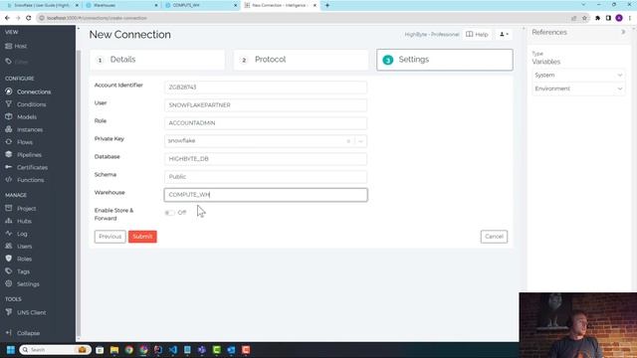Screen dimensions: 637x358
Task: Click the Windows taskbar search box
Action: pyautogui.click(x=55, y=349)
